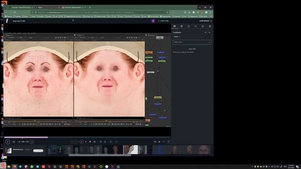The width and height of the screenshot is (301, 169).
Task: Switch to the third browser tab
Action: pos(74,8)
